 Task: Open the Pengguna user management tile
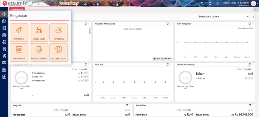[x=59, y=33]
